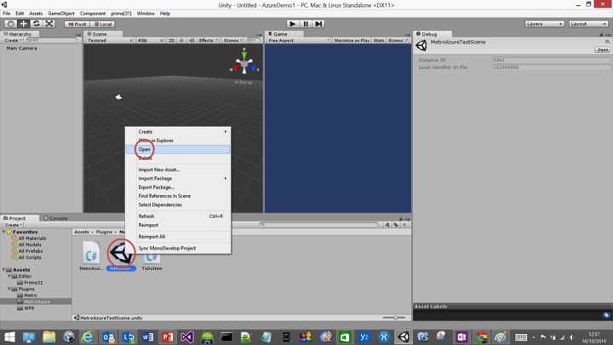Viewport: 613px width, 345px height.
Task: Choose Create submenu in context menu
Action: pos(178,132)
